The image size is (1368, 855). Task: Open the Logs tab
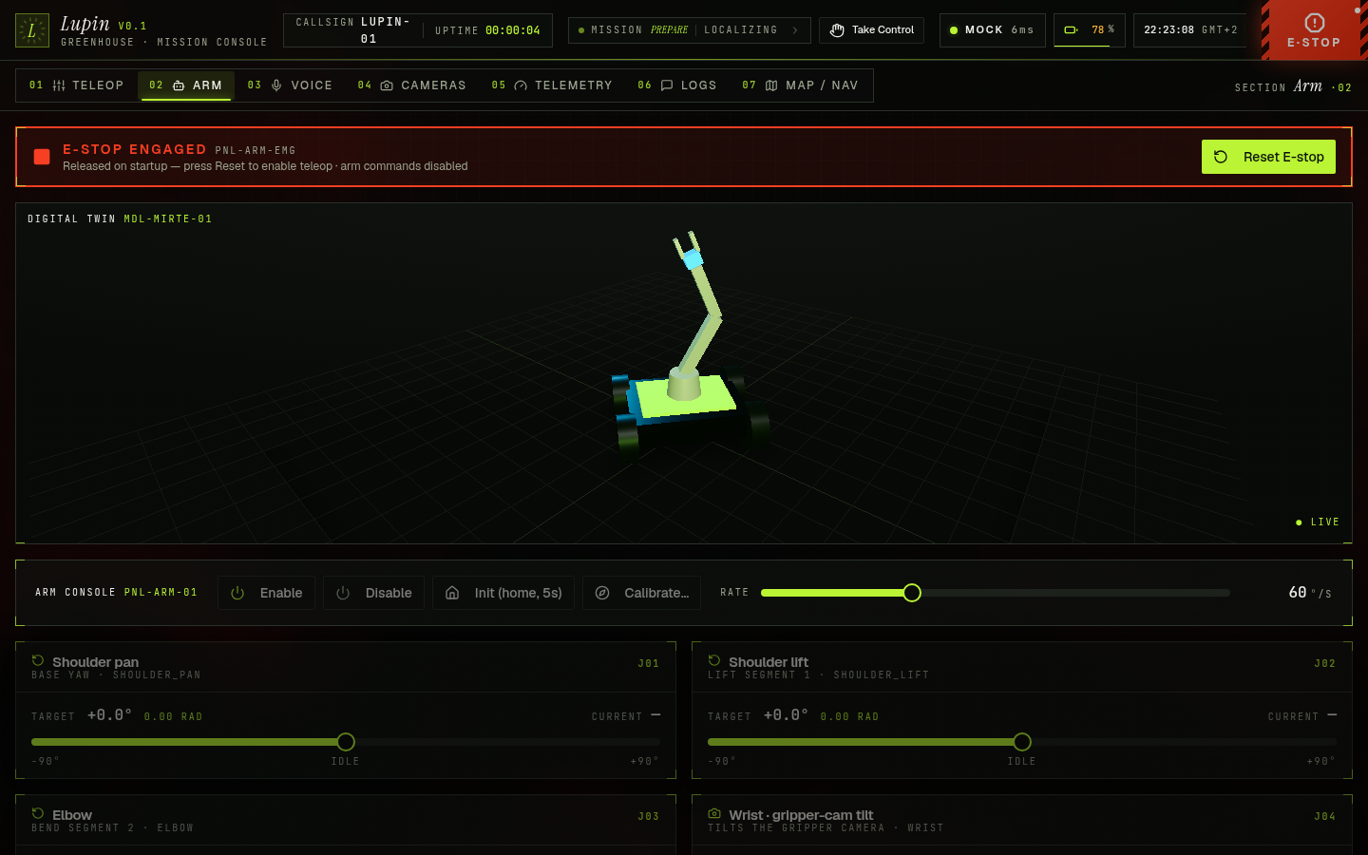coord(677,85)
